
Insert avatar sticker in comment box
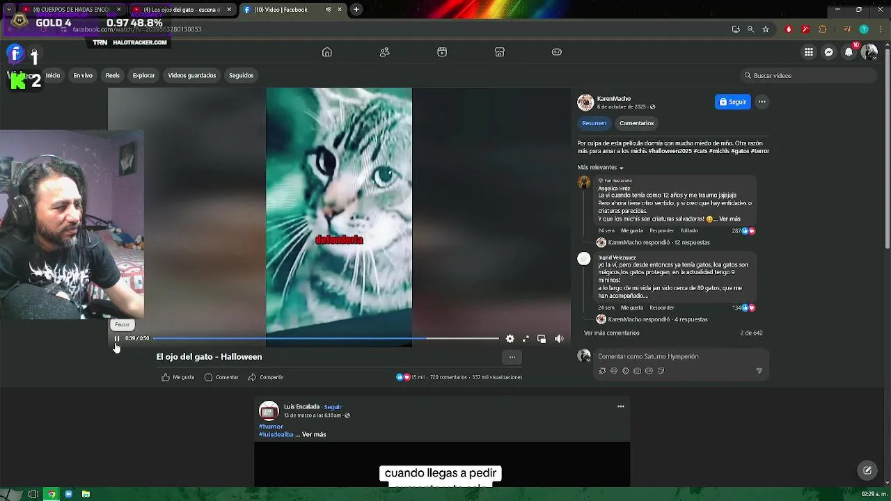pos(602,371)
